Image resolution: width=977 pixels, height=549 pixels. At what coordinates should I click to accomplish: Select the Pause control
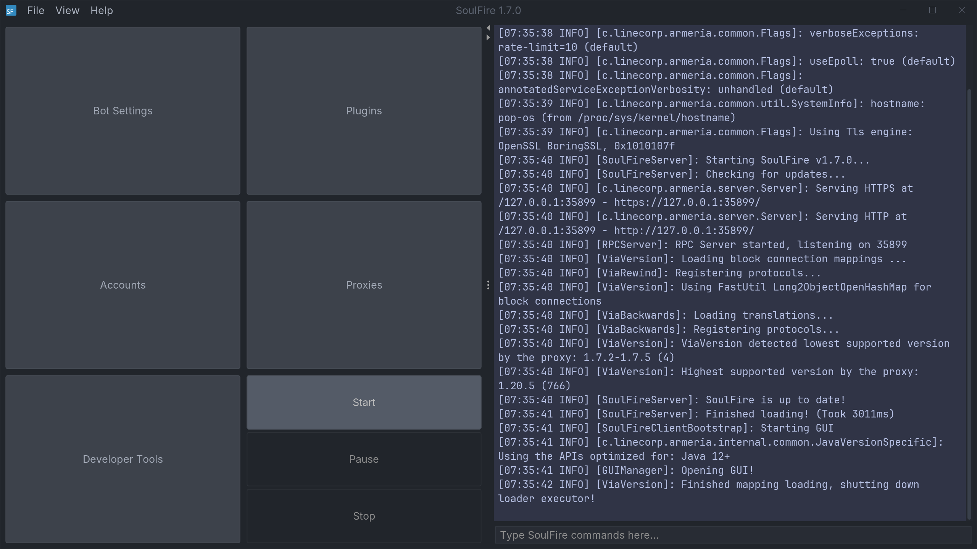pyautogui.click(x=364, y=459)
